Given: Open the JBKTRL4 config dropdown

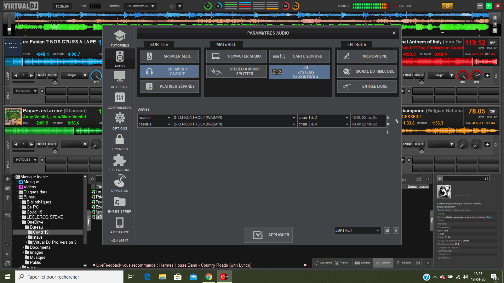Looking at the screenshot, I should (357, 230).
